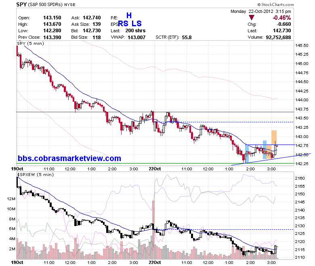
Task: Click the tall volume spike bar at 22Oct open
Action: [x=153, y=230]
